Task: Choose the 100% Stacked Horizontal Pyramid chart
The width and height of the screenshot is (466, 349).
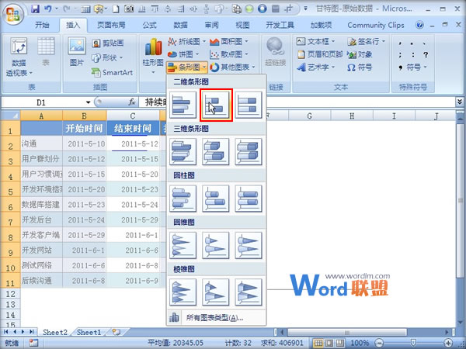Action: [x=249, y=292]
